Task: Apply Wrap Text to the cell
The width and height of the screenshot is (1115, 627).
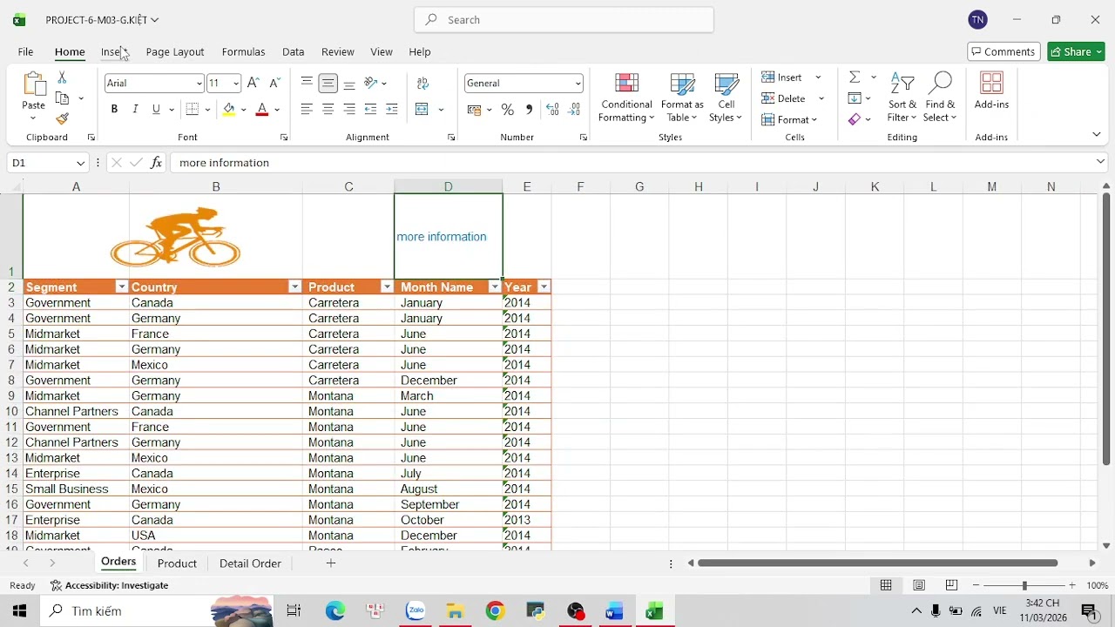Action: pyautogui.click(x=423, y=84)
